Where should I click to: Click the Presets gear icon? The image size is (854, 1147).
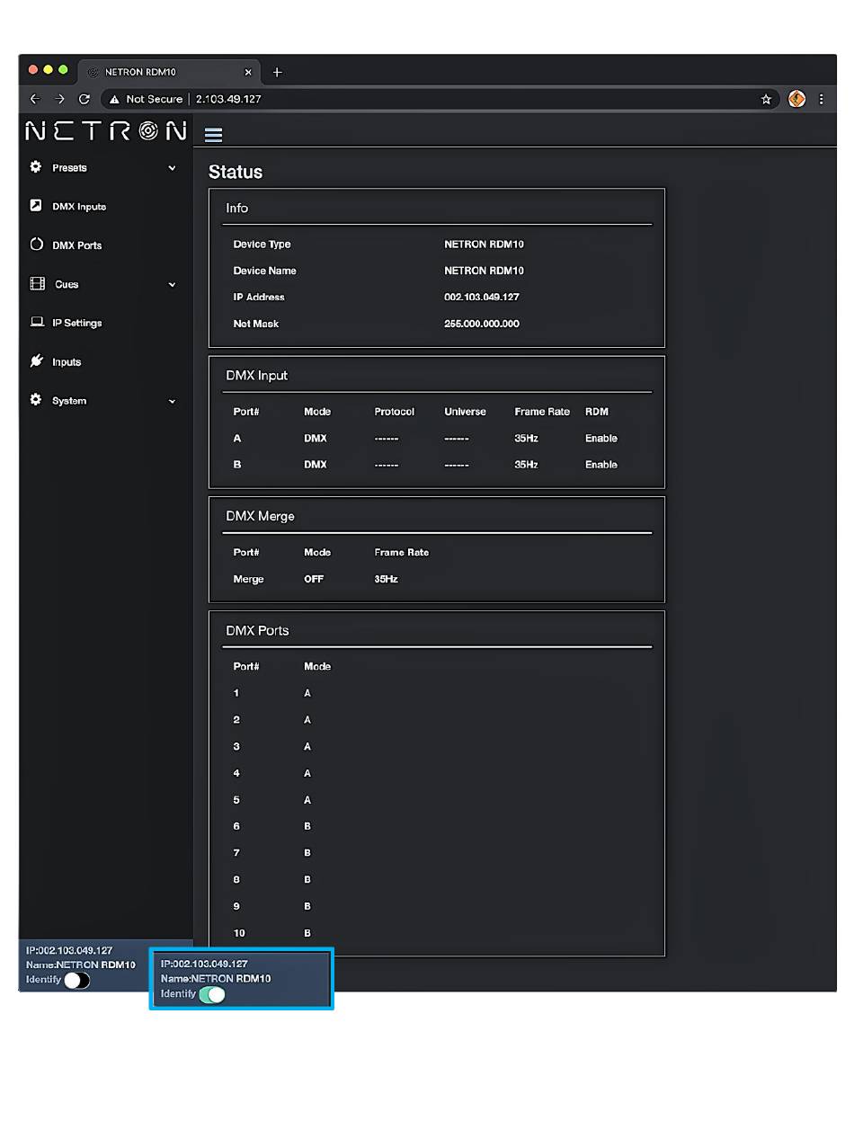36,167
